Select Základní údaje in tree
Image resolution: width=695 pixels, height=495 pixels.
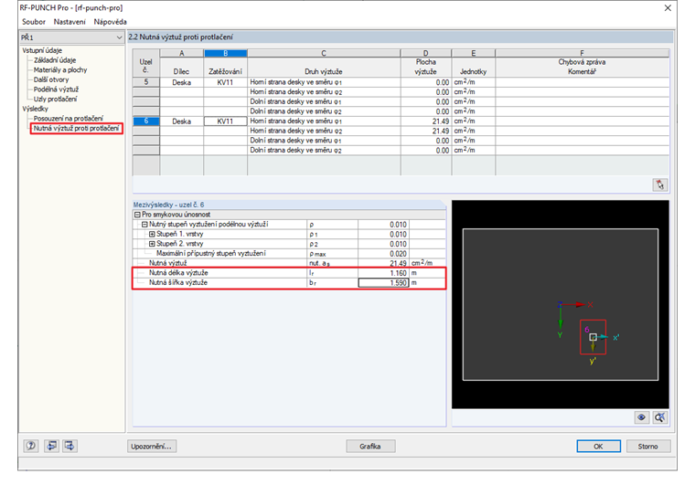pos(55,60)
